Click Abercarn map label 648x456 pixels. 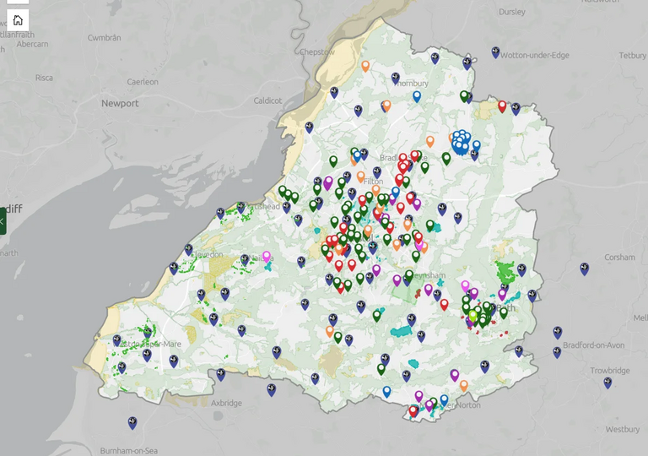point(32,44)
